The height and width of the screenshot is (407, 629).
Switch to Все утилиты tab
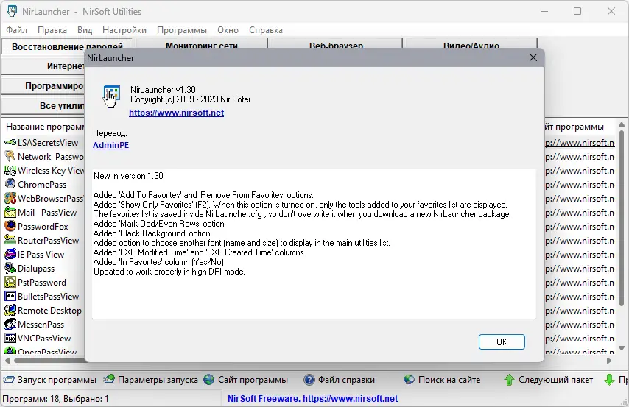(x=43, y=106)
